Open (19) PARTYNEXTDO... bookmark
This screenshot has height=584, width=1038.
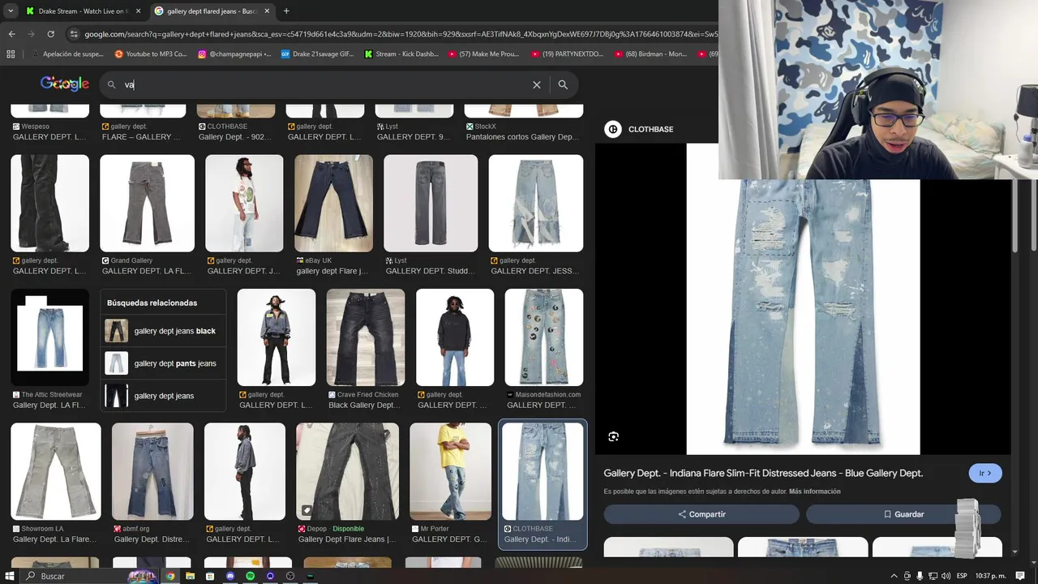tap(567, 54)
